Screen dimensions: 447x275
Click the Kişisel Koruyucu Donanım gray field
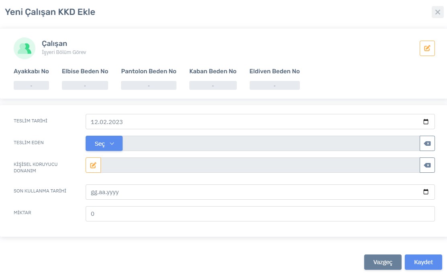[260, 165]
